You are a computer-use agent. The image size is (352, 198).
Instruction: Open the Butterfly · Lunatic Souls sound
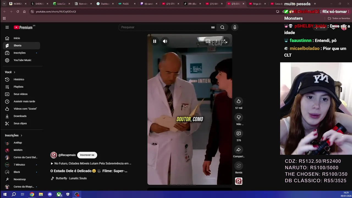pyautogui.click(x=69, y=178)
